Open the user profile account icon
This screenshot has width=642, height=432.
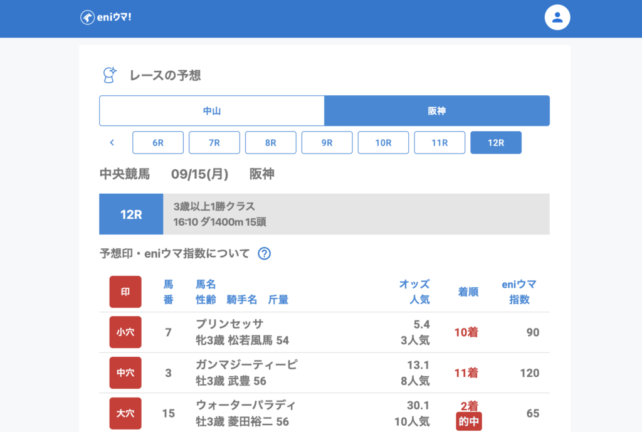coord(557,18)
